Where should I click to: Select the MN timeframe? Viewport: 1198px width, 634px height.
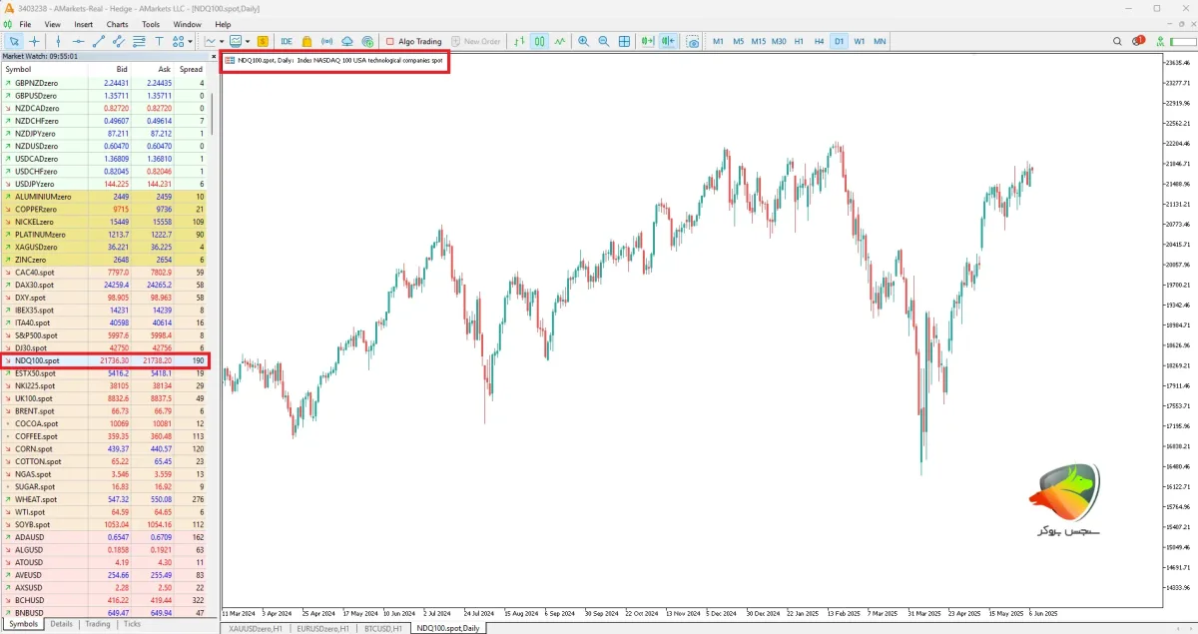(880, 41)
